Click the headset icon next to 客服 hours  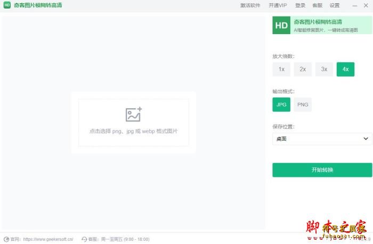(x=84, y=239)
